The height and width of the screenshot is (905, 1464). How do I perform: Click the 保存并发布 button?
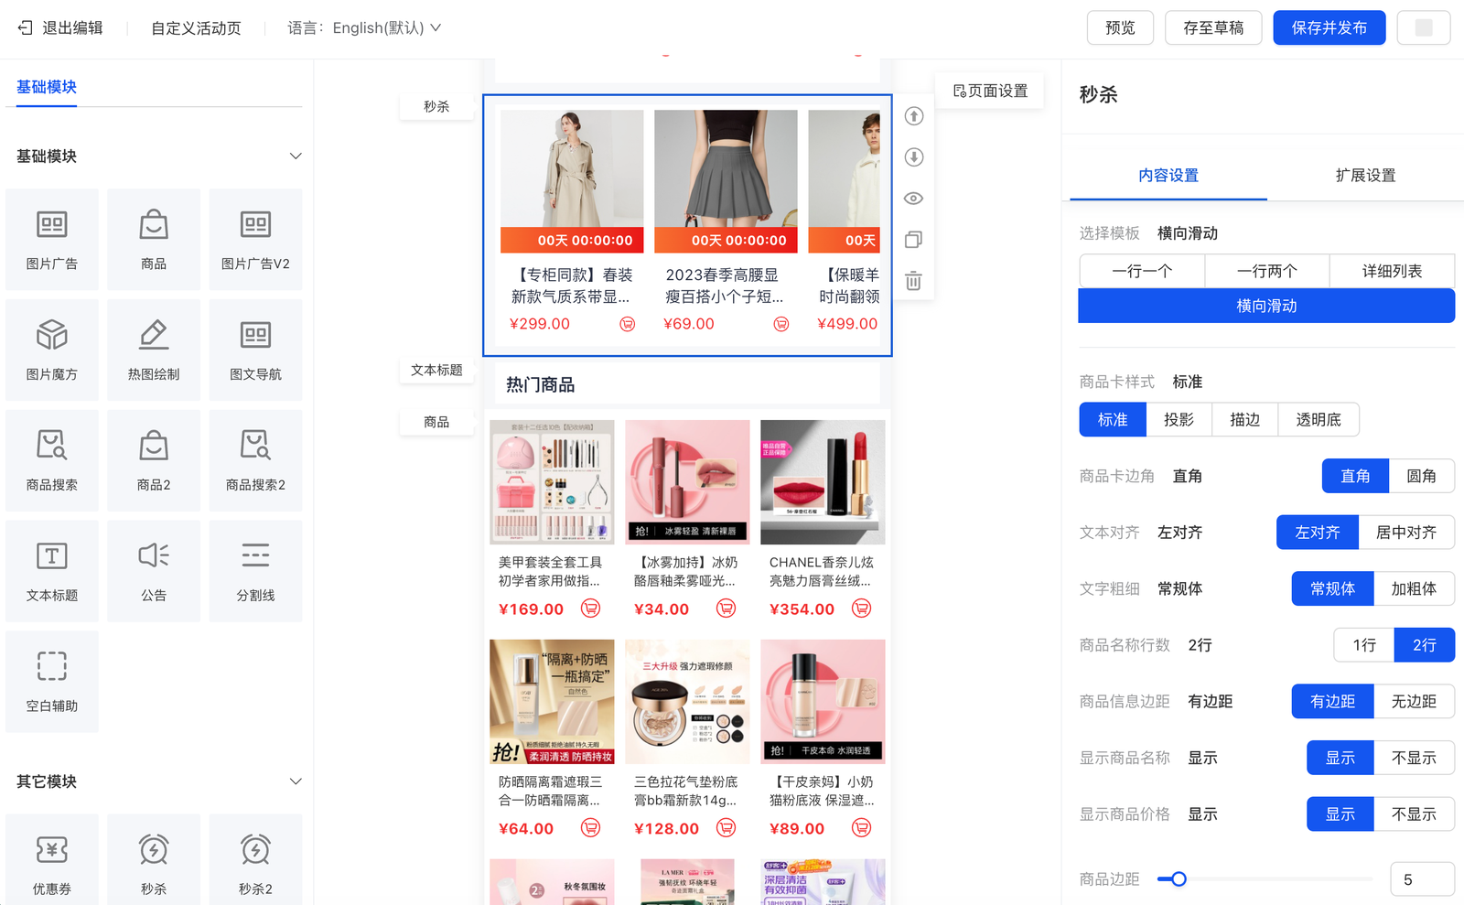pos(1329,28)
